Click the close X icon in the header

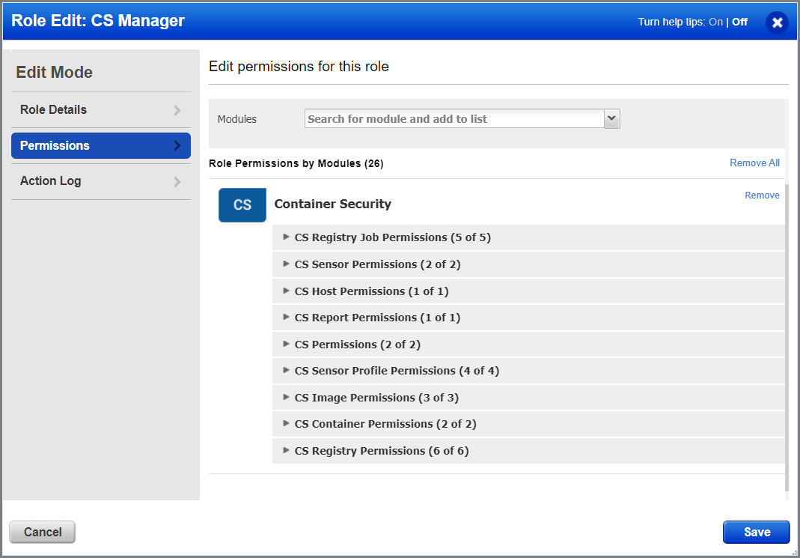pyautogui.click(x=777, y=22)
